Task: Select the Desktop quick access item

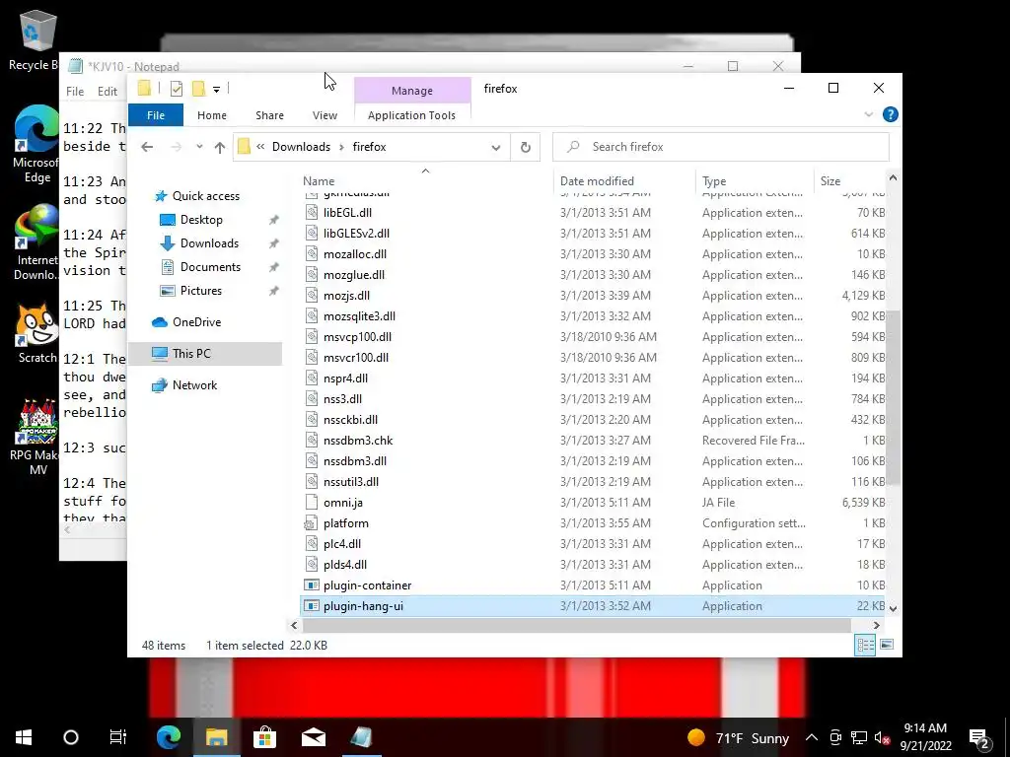Action: (201, 220)
